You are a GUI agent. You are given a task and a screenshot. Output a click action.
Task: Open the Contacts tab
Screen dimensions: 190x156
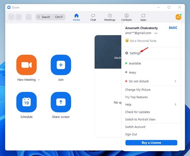point(126,17)
